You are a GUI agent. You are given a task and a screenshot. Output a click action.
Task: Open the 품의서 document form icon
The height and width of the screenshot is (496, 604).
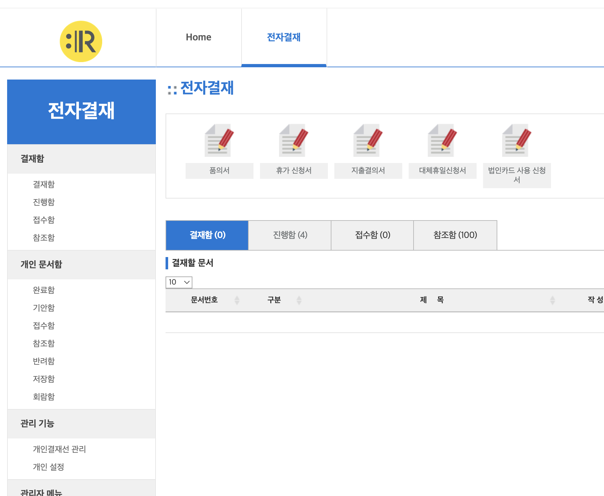point(219,140)
